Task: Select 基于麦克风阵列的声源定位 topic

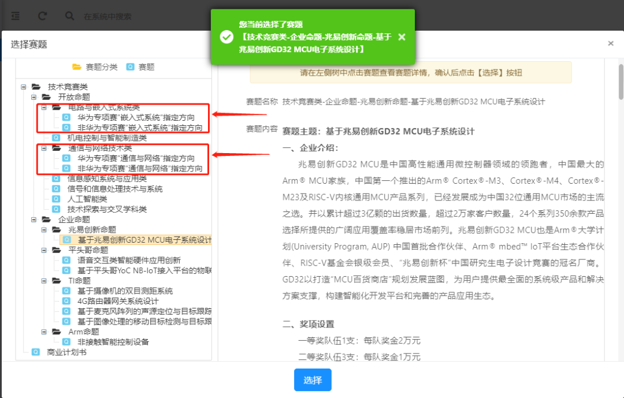Action: [x=145, y=311]
